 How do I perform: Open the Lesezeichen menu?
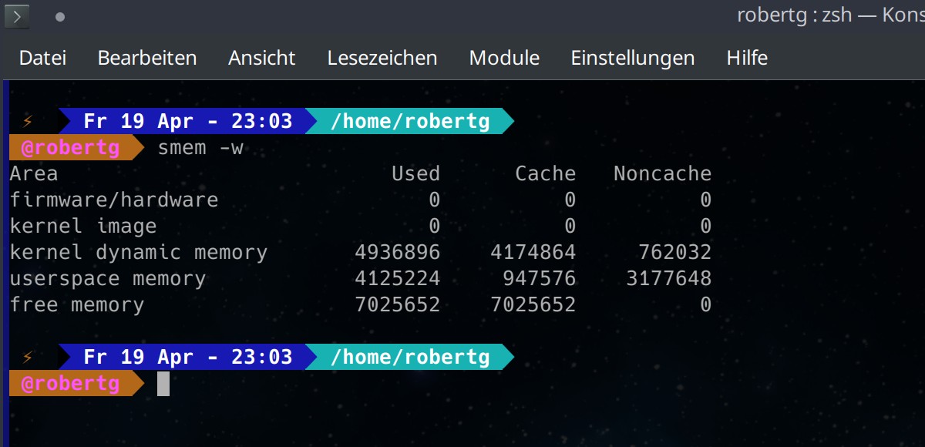(382, 58)
